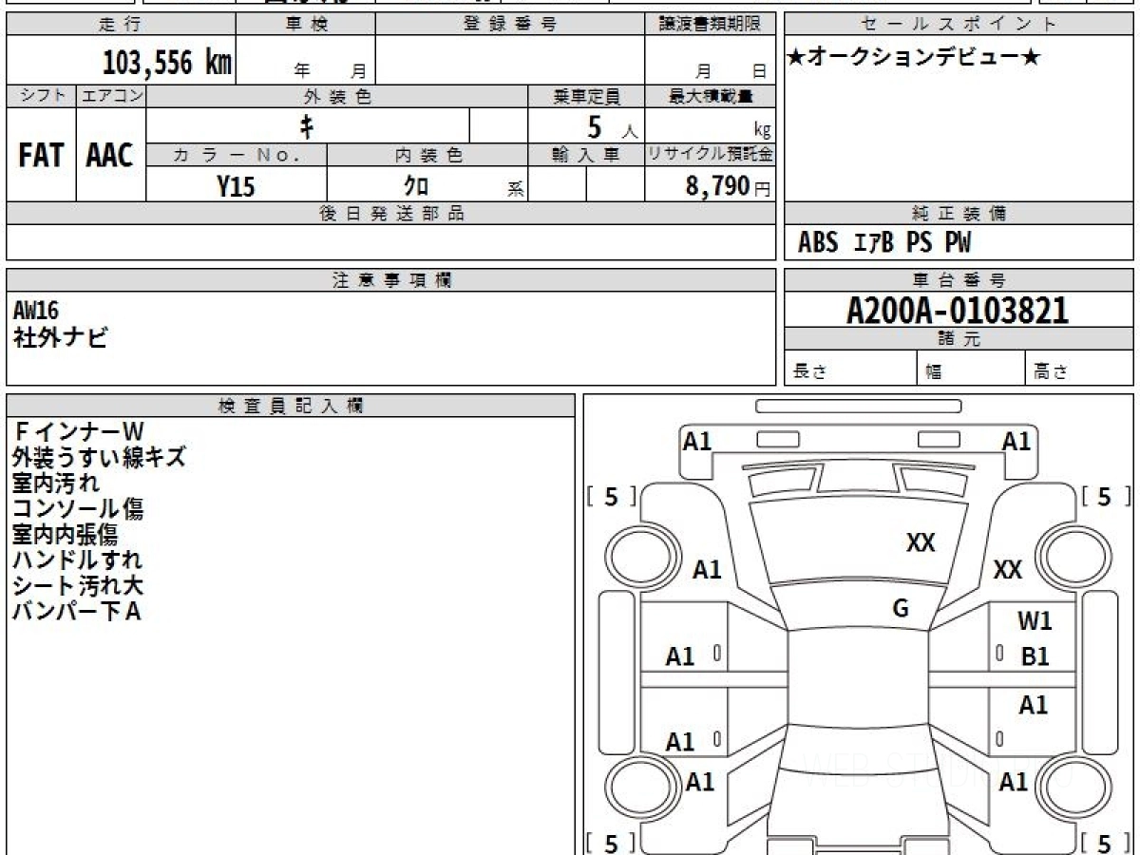The height and width of the screenshot is (855, 1140).
Task: Click the 注意事項欄 header
Action: (x=391, y=280)
